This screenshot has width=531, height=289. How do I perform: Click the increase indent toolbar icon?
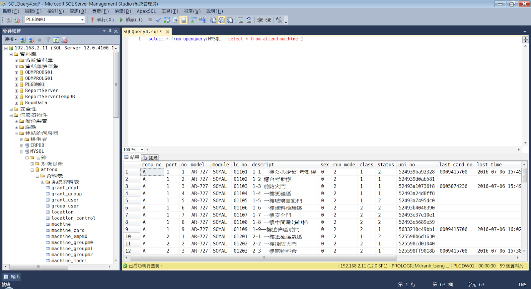coord(268,20)
